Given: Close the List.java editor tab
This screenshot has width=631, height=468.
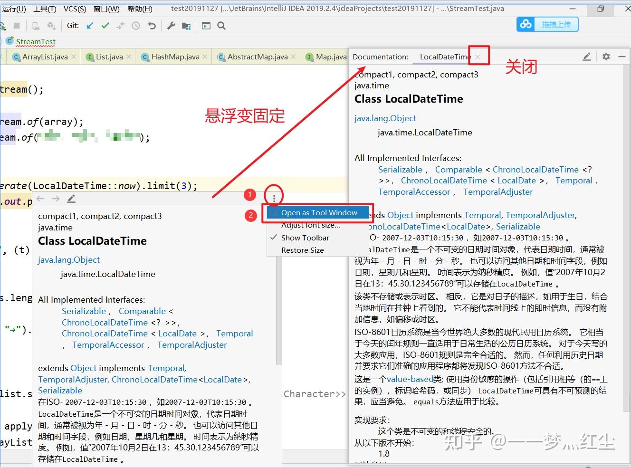Looking at the screenshot, I should click(129, 57).
